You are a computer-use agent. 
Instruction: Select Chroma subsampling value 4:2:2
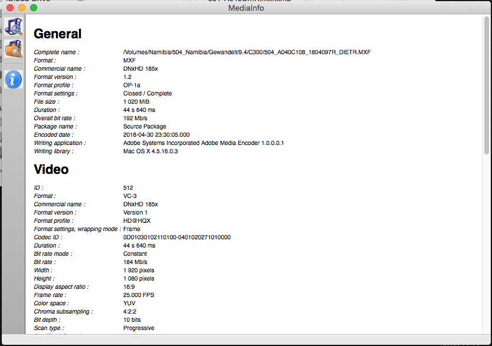(130, 312)
